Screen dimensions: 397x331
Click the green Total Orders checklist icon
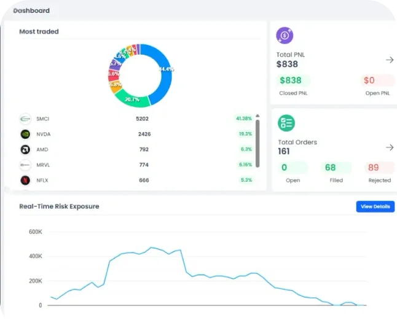tap(286, 123)
